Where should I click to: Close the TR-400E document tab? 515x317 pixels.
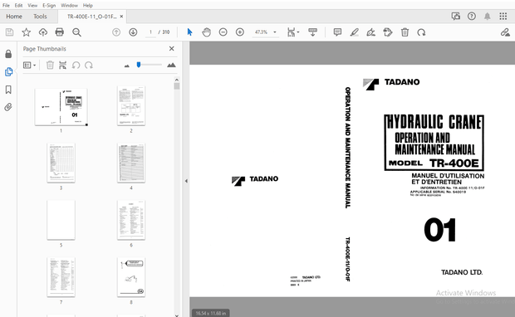pos(121,17)
